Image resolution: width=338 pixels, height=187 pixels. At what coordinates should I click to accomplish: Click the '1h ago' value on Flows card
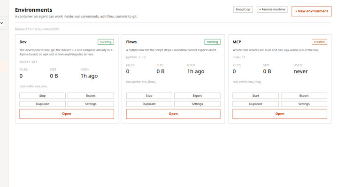(x=196, y=71)
